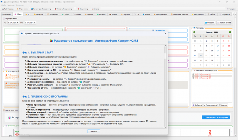Open the Контрагенты tab

tap(198, 14)
